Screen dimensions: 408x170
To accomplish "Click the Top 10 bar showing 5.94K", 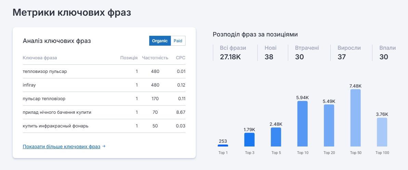I will pos(302,124).
